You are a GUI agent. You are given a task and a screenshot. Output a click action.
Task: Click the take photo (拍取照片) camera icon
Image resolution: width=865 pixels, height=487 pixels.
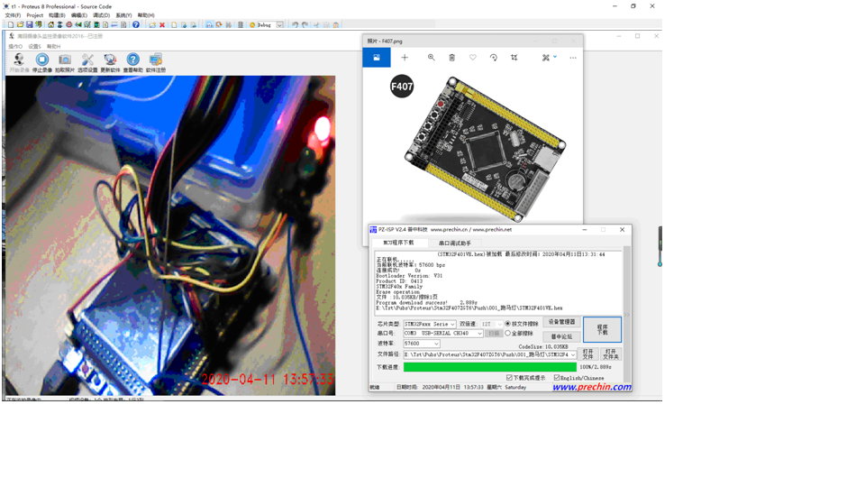coord(65,60)
